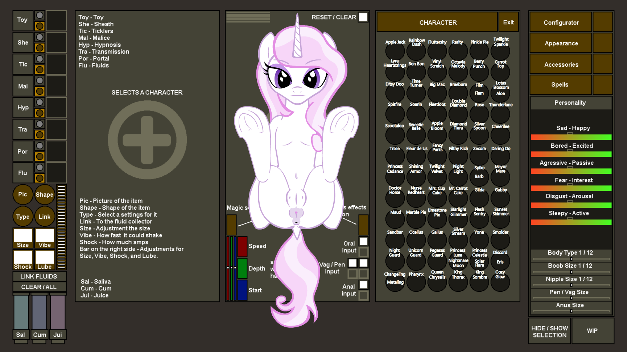Click the round Pic button

pyautogui.click(x=23, y=194)
